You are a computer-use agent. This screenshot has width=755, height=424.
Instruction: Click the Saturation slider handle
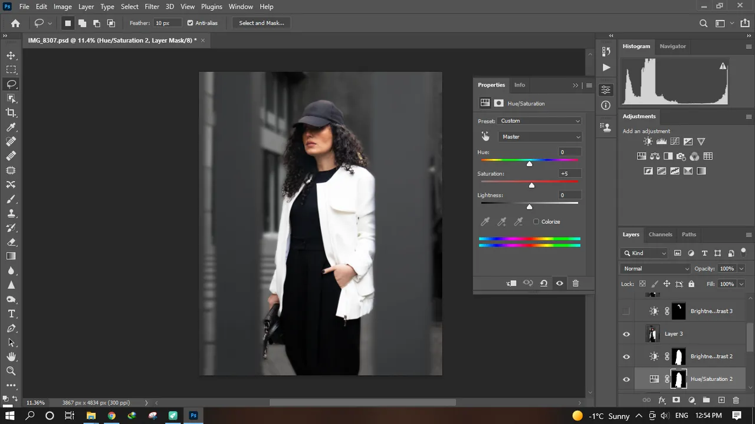click(531, 185)
